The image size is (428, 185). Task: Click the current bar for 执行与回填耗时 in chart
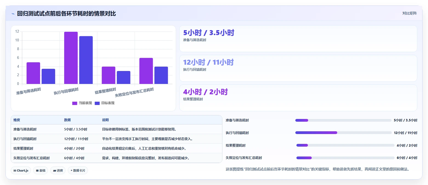pyautogui.click(x=71, y=58)
